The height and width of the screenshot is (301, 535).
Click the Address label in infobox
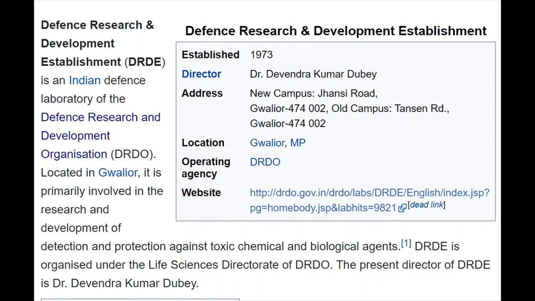click(202, 93)
